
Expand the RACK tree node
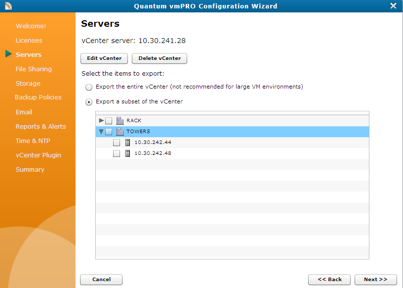coord(101,120)
